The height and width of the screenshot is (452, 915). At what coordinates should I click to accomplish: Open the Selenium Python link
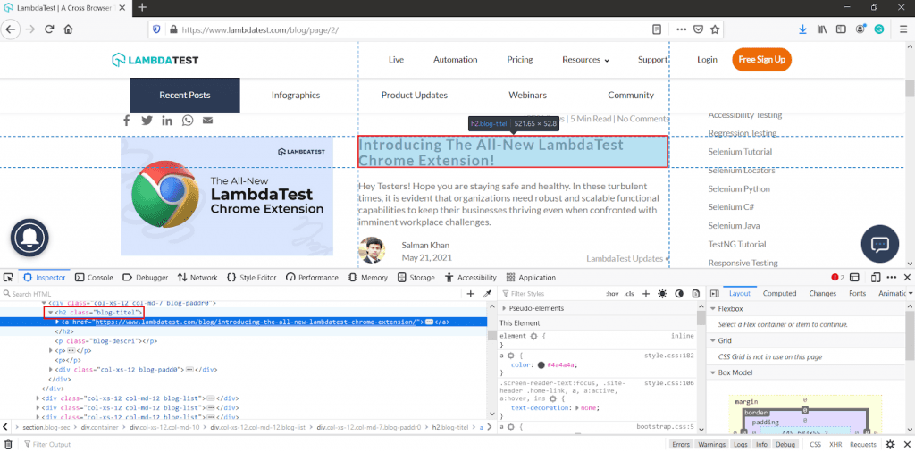(738, 189)
